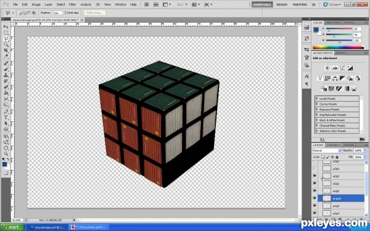370x231 pixels.
Task: Expand Hue/Saturation Presets
Action: click(x=317, y=115)
